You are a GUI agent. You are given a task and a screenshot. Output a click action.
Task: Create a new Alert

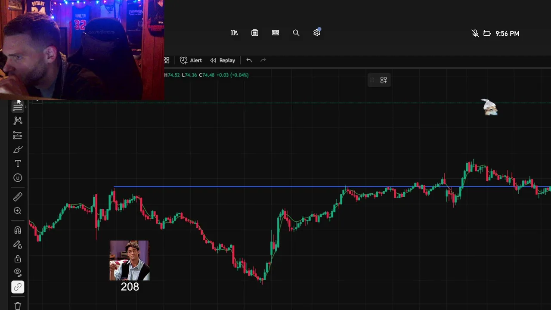point(191,60)
